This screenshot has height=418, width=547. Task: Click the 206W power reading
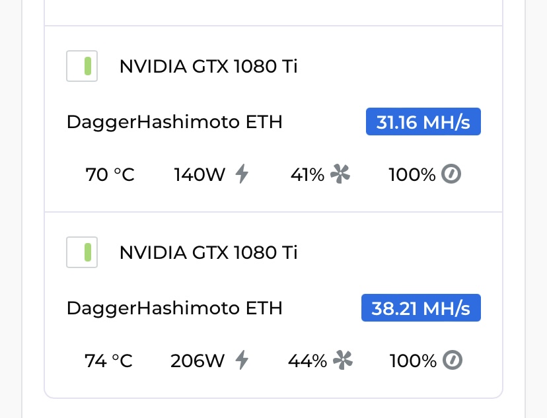[x=198, y=361]
